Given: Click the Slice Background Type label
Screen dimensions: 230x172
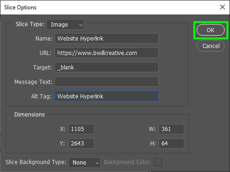Looking at the screenshot, I should coord(36,162).
